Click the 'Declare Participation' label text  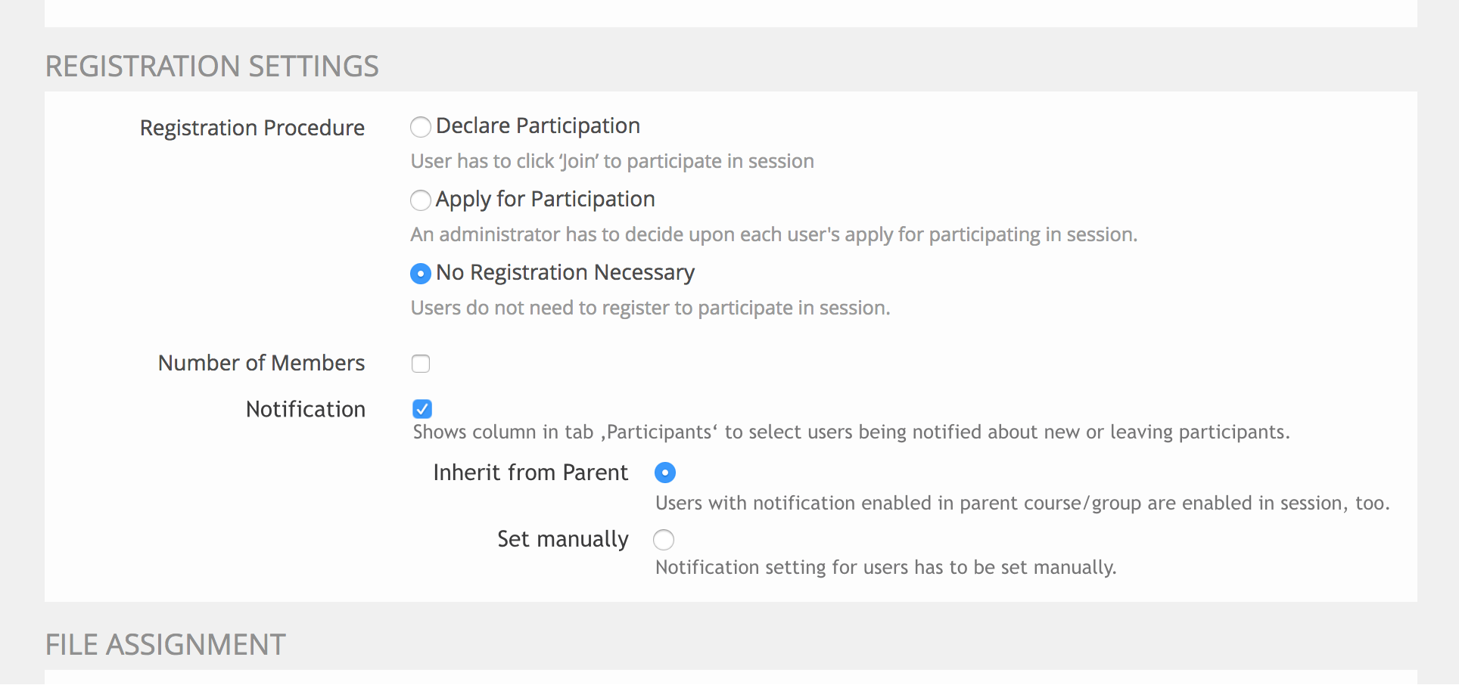pyautogui.click(x=537, y=126)
